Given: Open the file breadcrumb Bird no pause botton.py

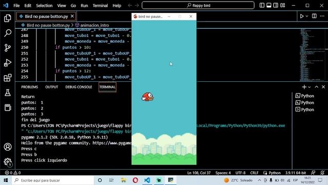Looking at the screenshot, I should tap(46, 25).
